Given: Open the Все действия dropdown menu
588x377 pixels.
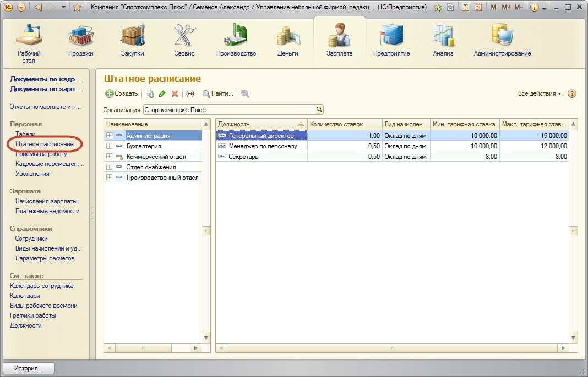Looking at the screenshot, I should pyautogui.click(x=539, y=93).
